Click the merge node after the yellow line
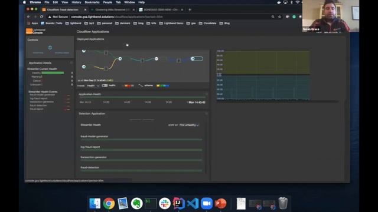Viewport: 378px width, 212px height. pyautogui.click(x=120, y=59)
